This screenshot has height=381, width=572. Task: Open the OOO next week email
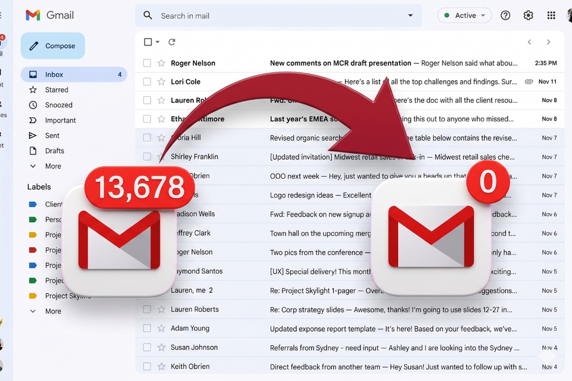(350, 176)
